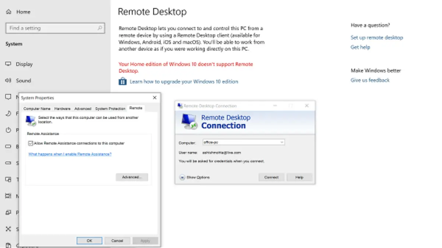Click the Microsoft Store icon beside the upgrade link
Image resolution: width=442 pixels, height=248 pixels.
[122, 82]
